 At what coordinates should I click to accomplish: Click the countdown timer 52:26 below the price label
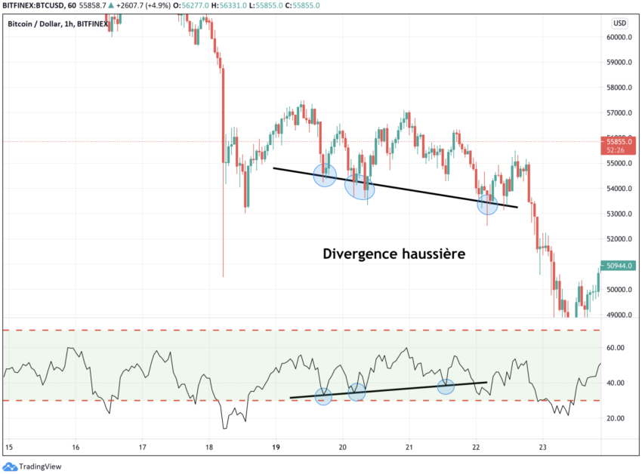click(616, 150)
